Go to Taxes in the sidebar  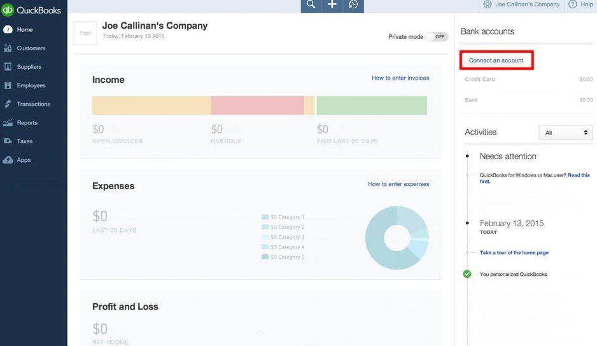tap(24, 141)
